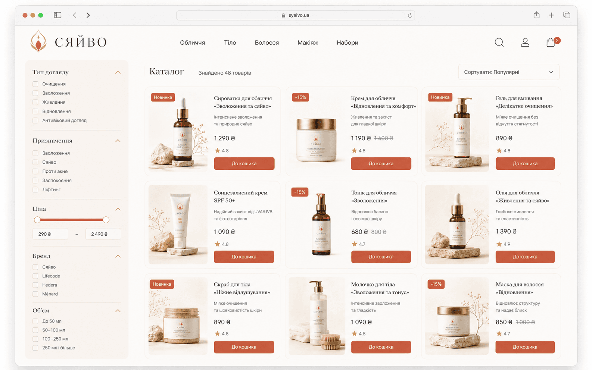Add Молочко для тіла to cart
Screen dimensions: 592x370
(381, 347)
